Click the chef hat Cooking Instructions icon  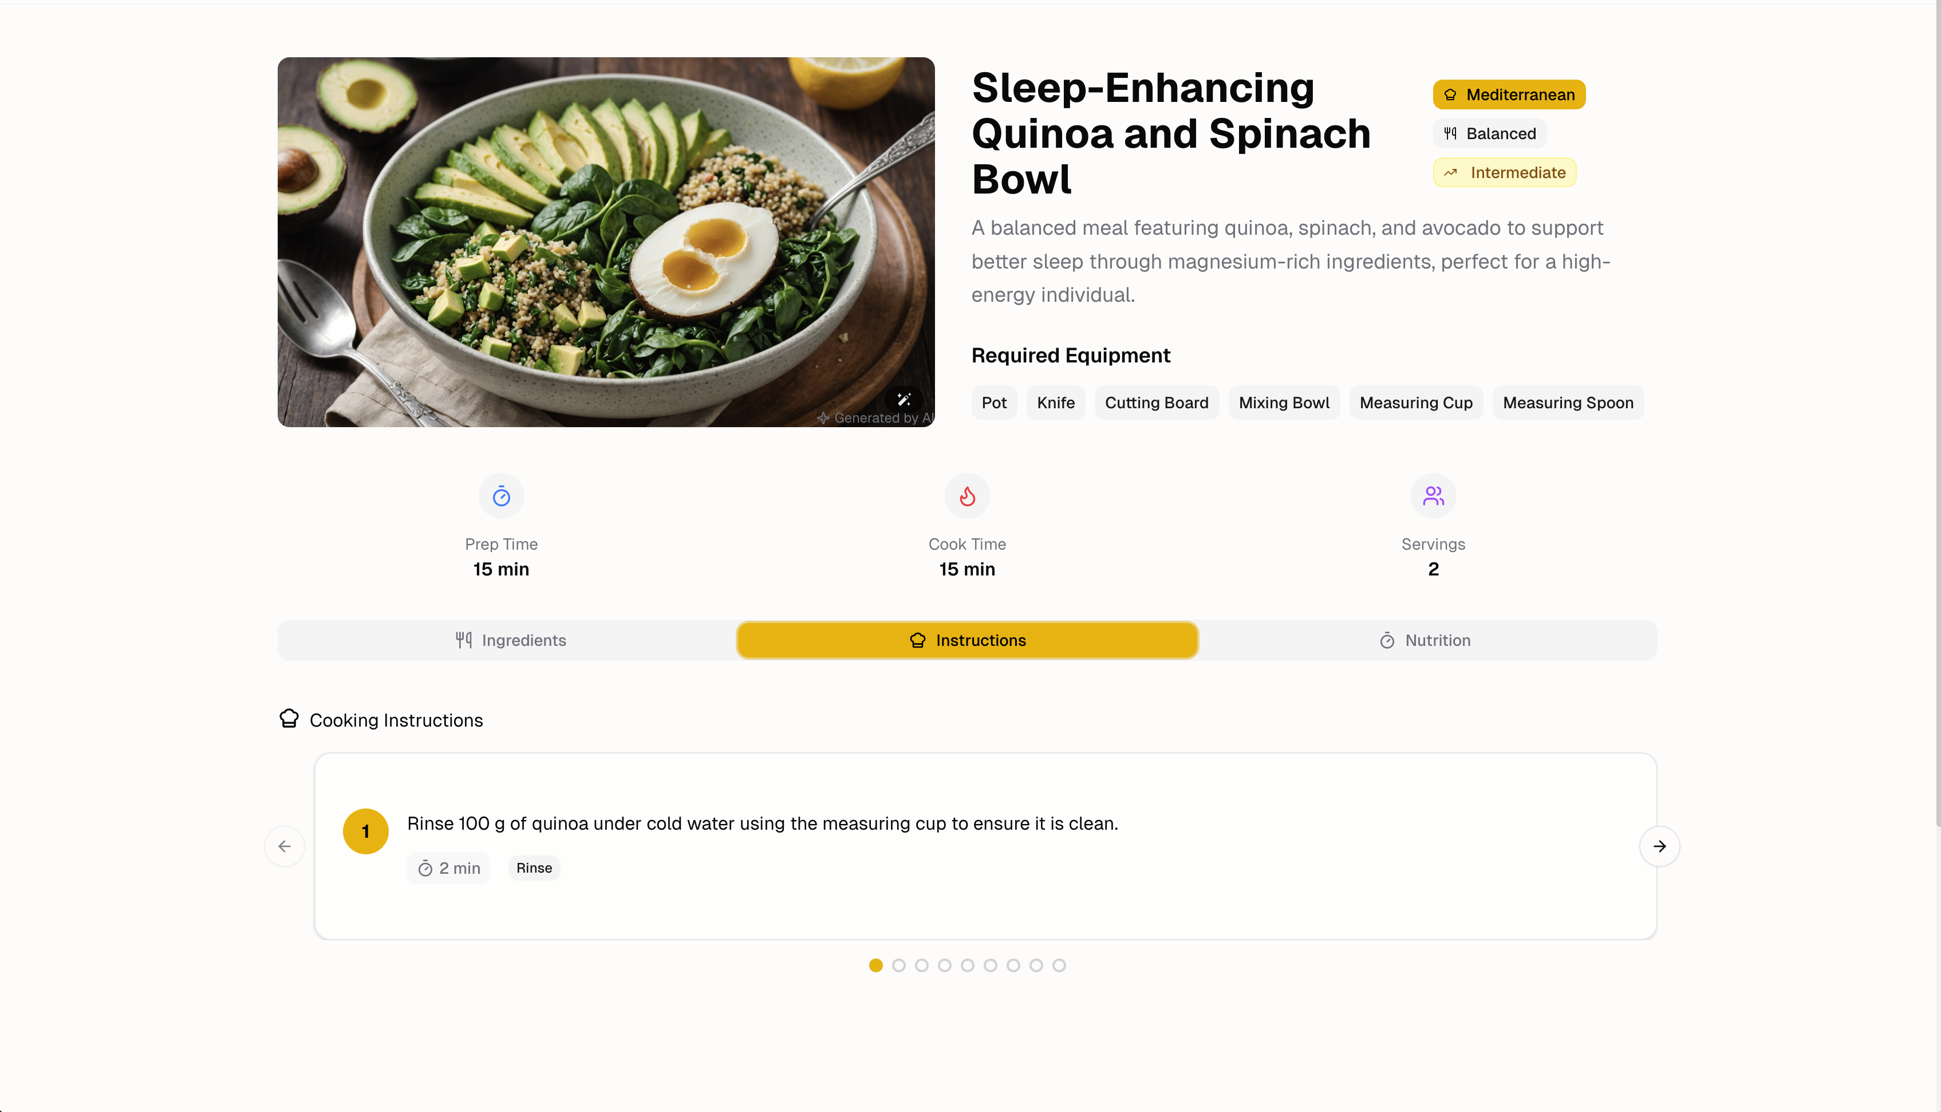pyautogui.click(x=289, y=719)
